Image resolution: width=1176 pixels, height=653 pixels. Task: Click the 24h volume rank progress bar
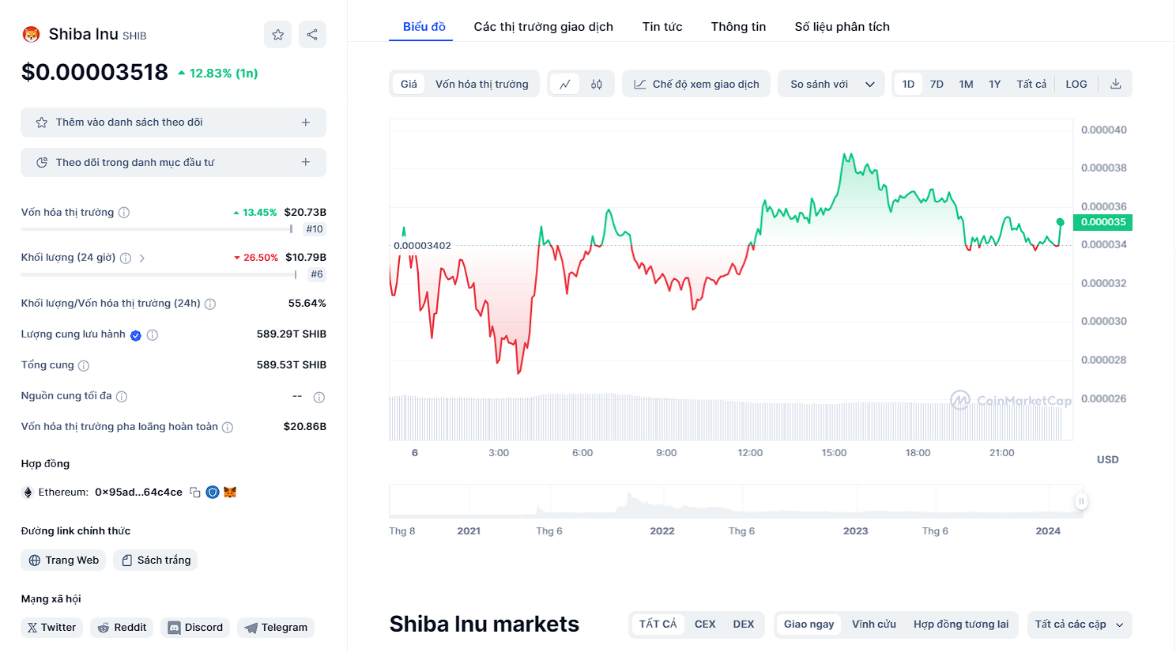(159, 274)
